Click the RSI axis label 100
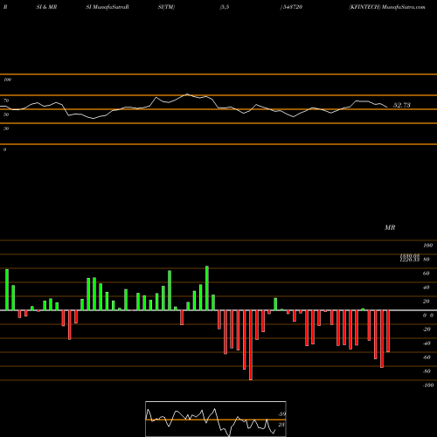The width and height of the screenshot is (437, 437). coord(7,80)
